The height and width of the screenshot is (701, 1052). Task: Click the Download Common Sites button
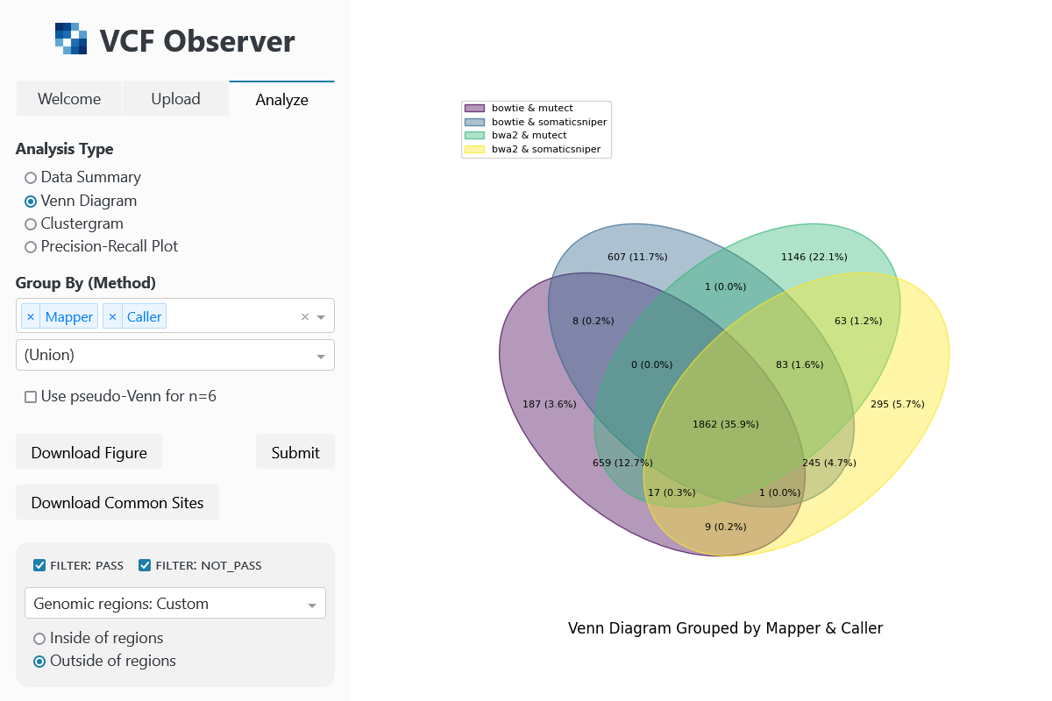pyautogui.click(x=117, y=502)
